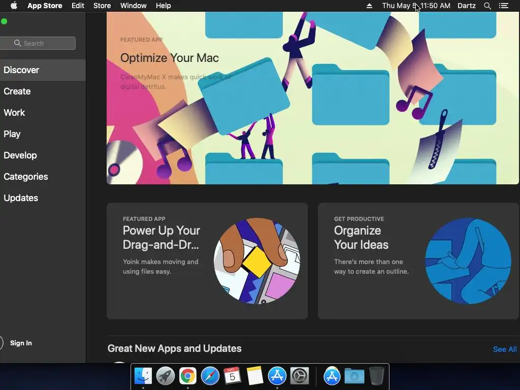Click the magnifier icon in search field
Image resolution: width=520 pixels, height=390 pixels.
[x=17, y=43]
